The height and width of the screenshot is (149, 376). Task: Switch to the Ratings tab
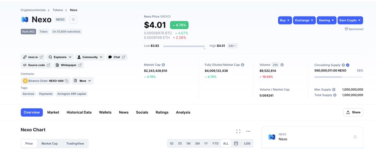point(162,112)
